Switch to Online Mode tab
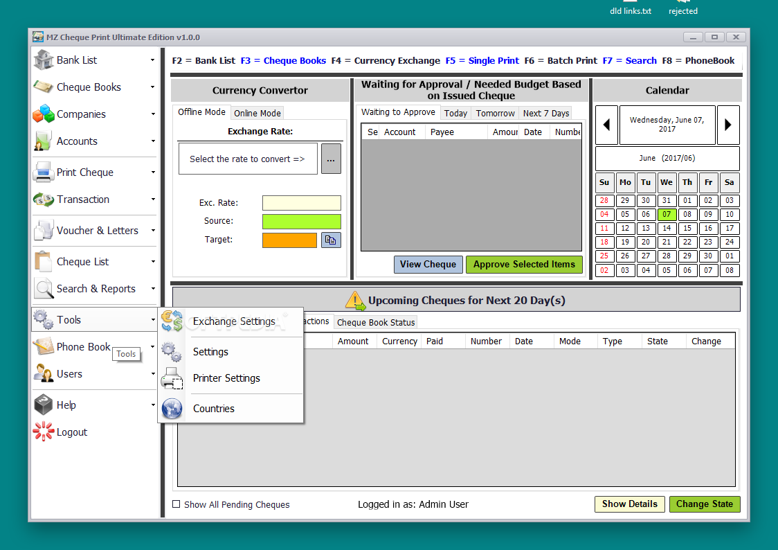Screen dimensions: 778x550 (257, 113)
